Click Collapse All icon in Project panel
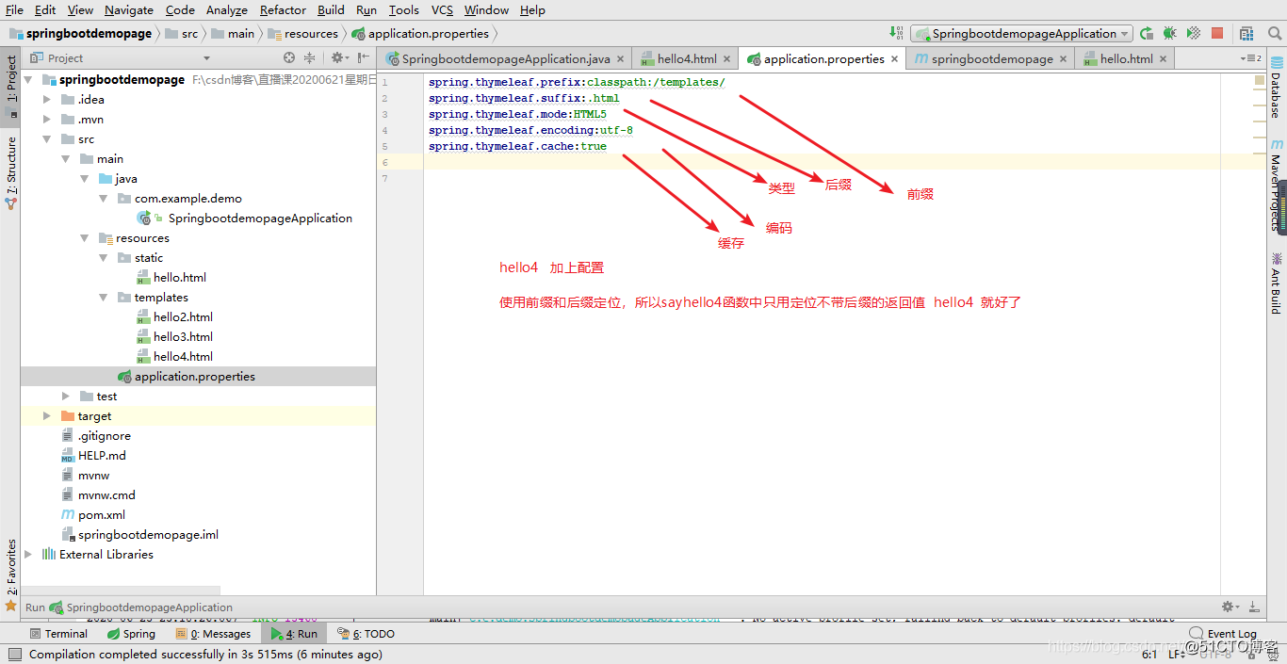Image resolution: width=1287 pixels, height=664 pixels. [309, 58]
